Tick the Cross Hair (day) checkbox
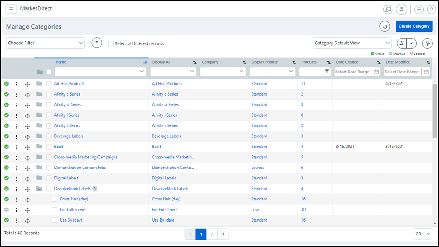This screenshot has height=247, width=439. (x=54, y=199)
